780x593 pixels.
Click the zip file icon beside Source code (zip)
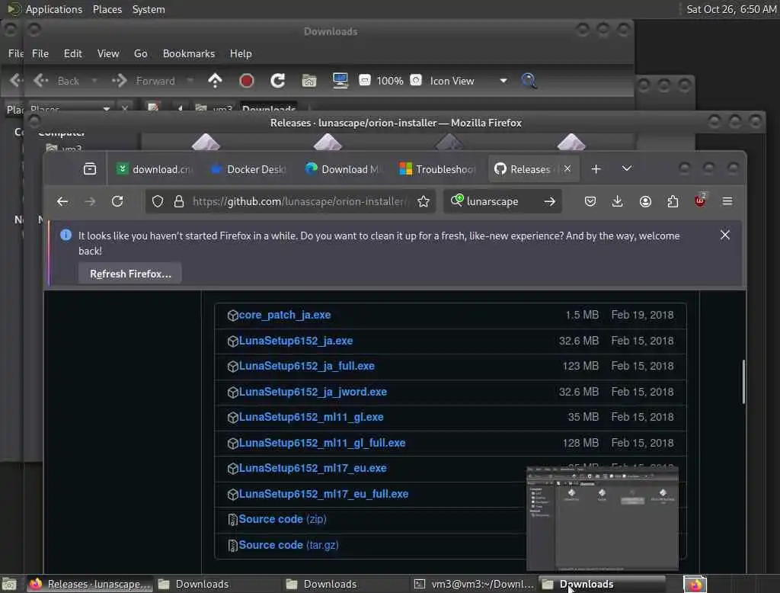tap(232, 520)
